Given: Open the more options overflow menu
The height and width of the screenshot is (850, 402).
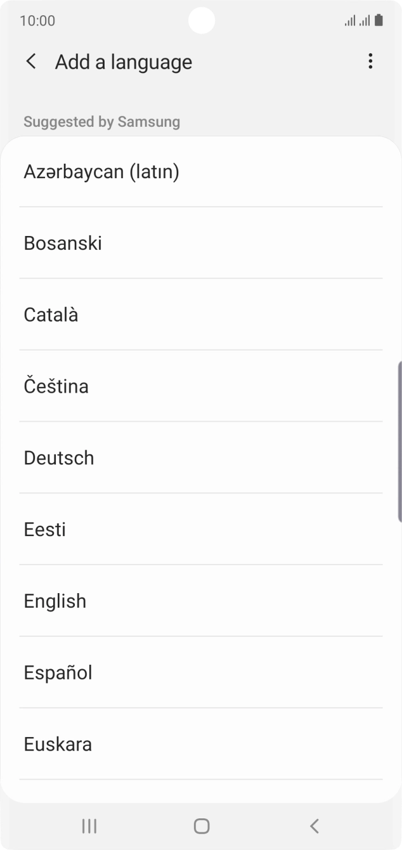Looking at the screenshot, I should [370, 62].
